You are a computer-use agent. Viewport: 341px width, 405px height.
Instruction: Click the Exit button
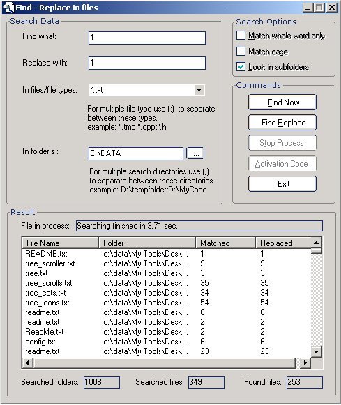(282, 184)
